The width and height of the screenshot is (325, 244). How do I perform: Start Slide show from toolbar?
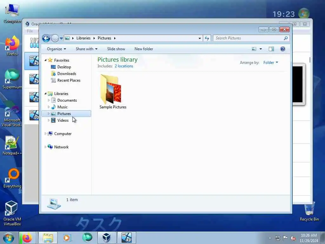point(116,49)
